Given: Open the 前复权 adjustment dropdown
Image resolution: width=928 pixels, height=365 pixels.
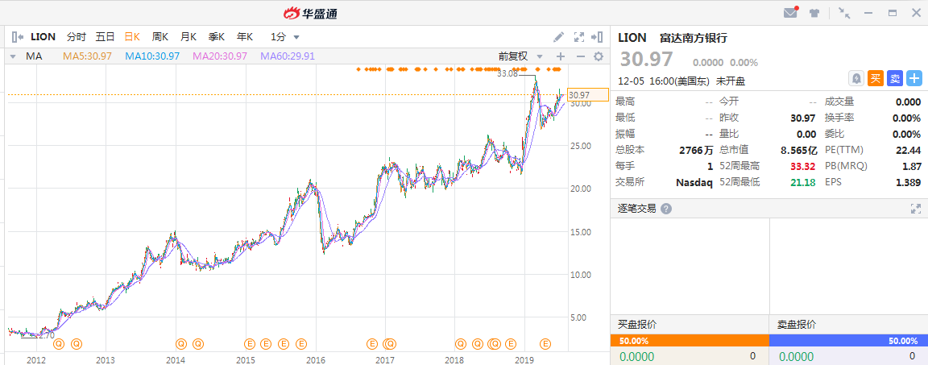Looking at the screenshot, I should [x=517, y=56].
